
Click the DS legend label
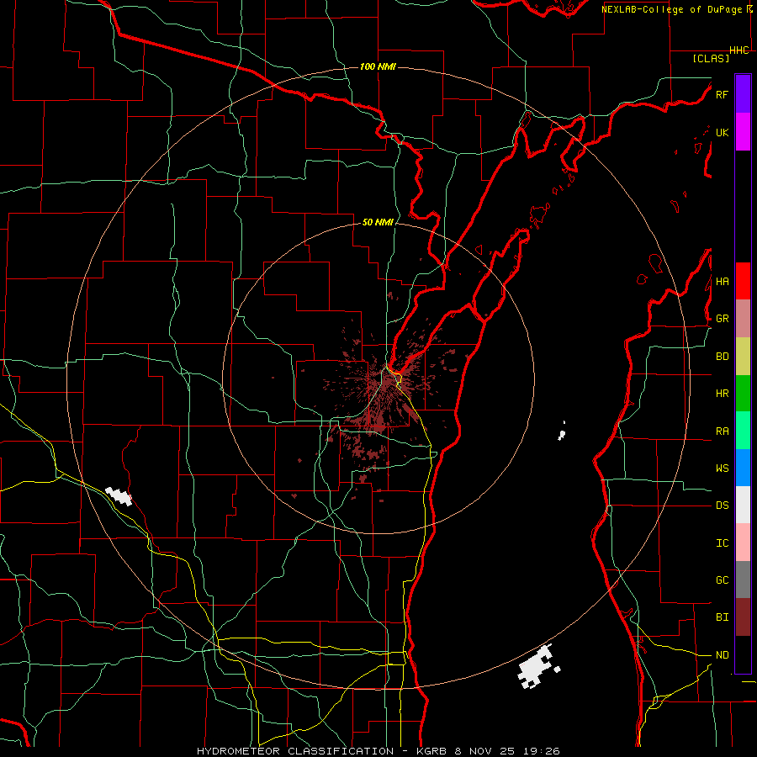722,506
